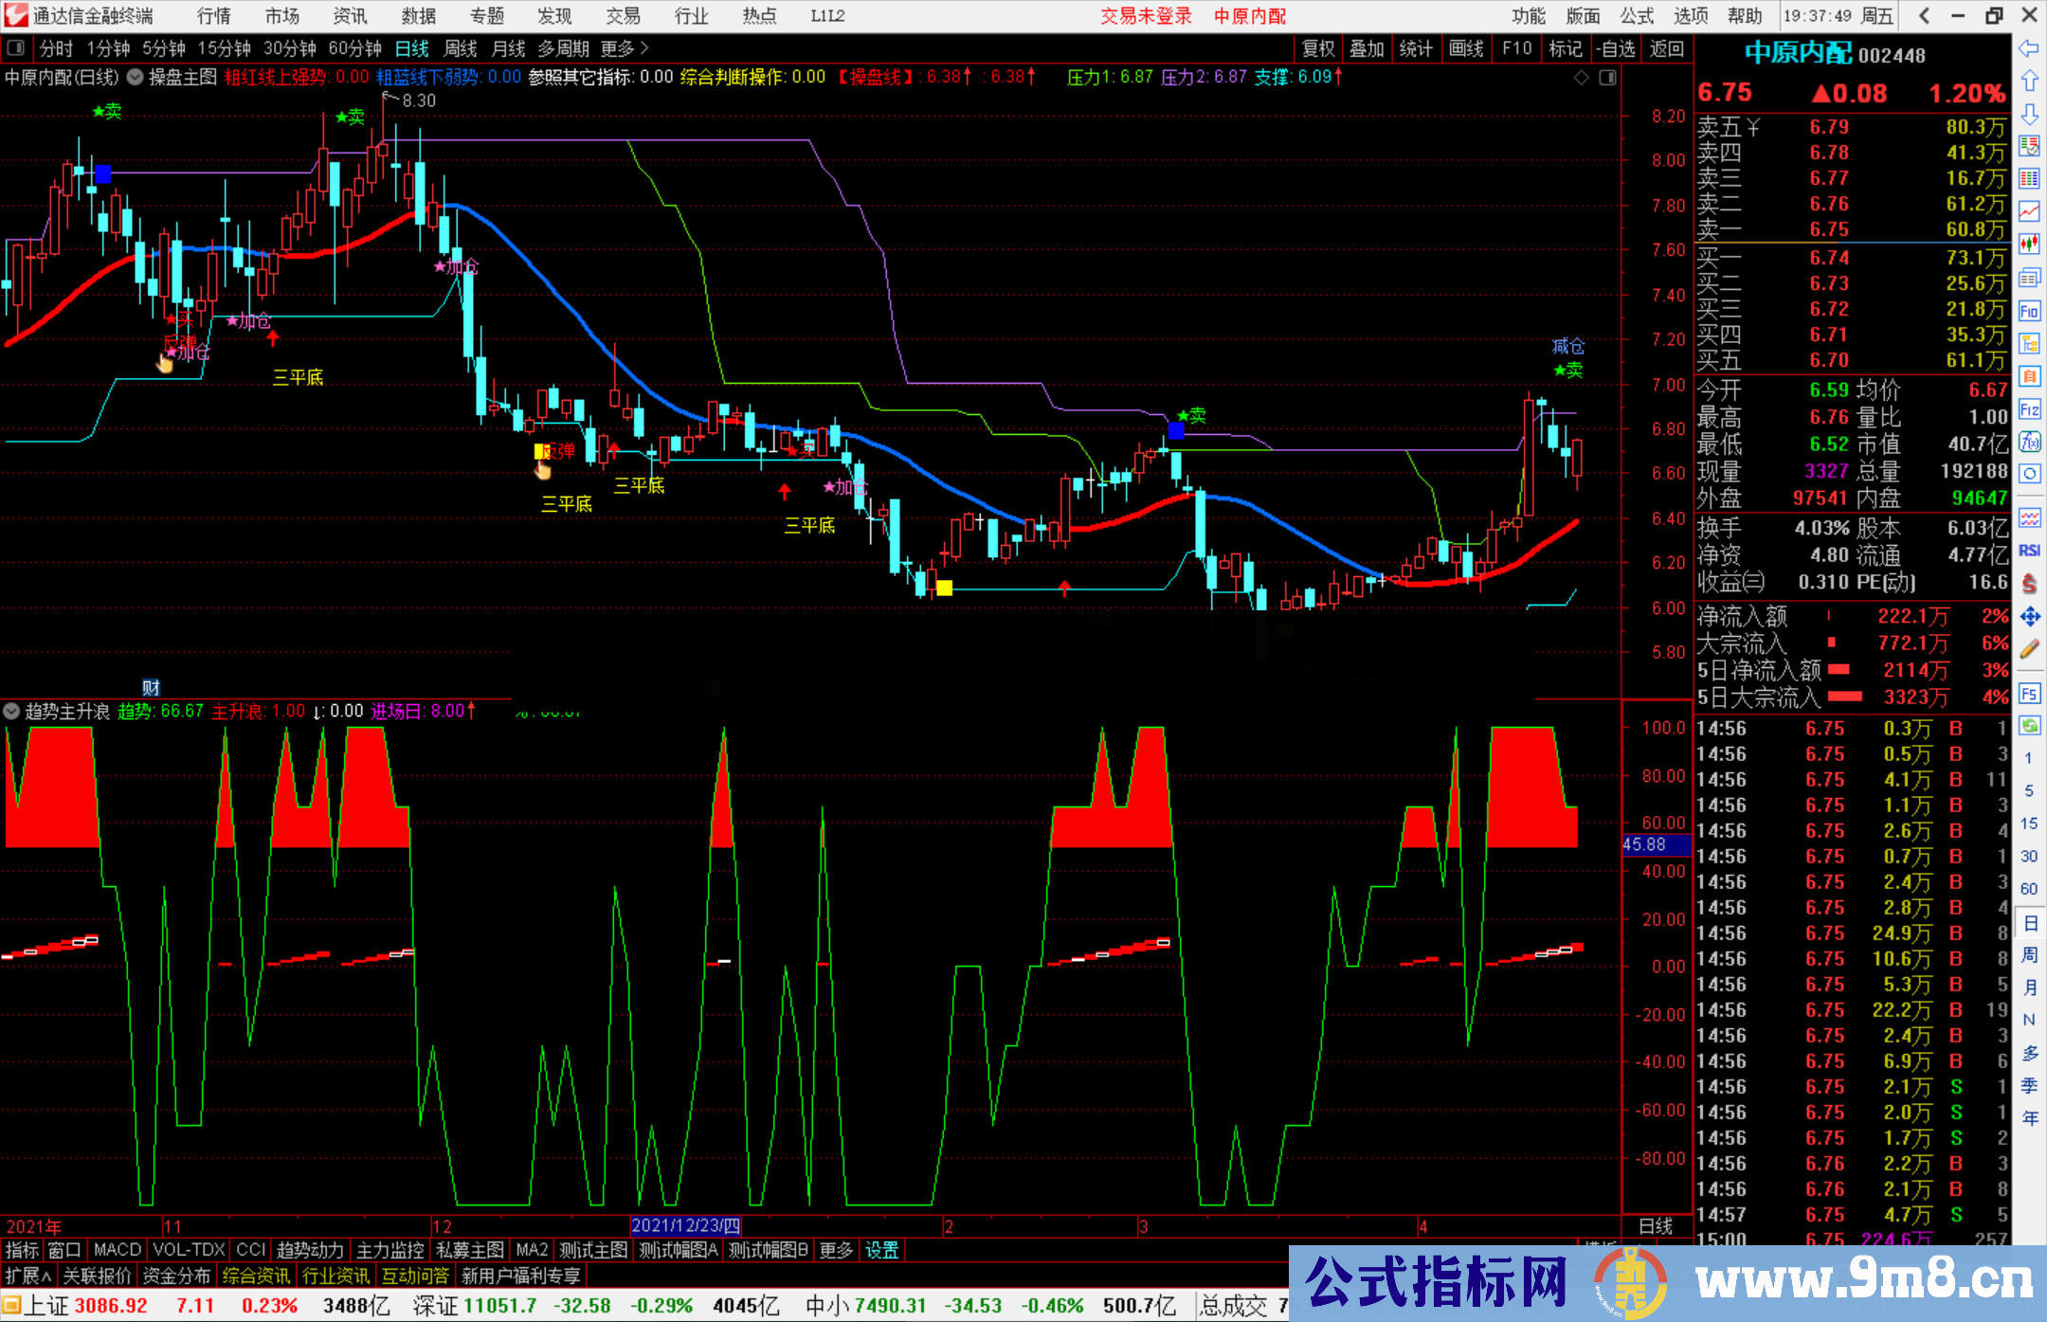The image size is (2047, 1322).
Task: Switch to the 周线 period tab
Action: pyautogui.click(x=461, y=48)
